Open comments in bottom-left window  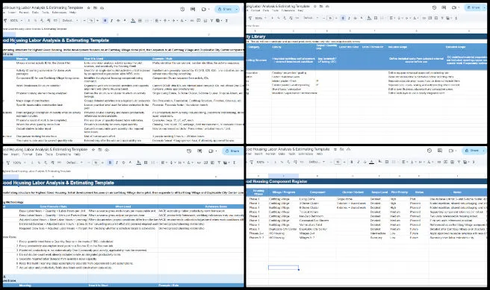(x=199, y=151)
